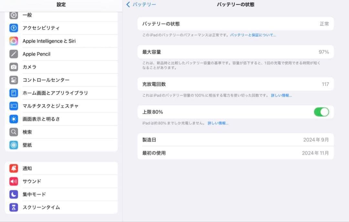Image resolution: width=349 pixels, height=222 pixels.
Task: Select the コントロールセンター icon
Action: coord(13,80)
